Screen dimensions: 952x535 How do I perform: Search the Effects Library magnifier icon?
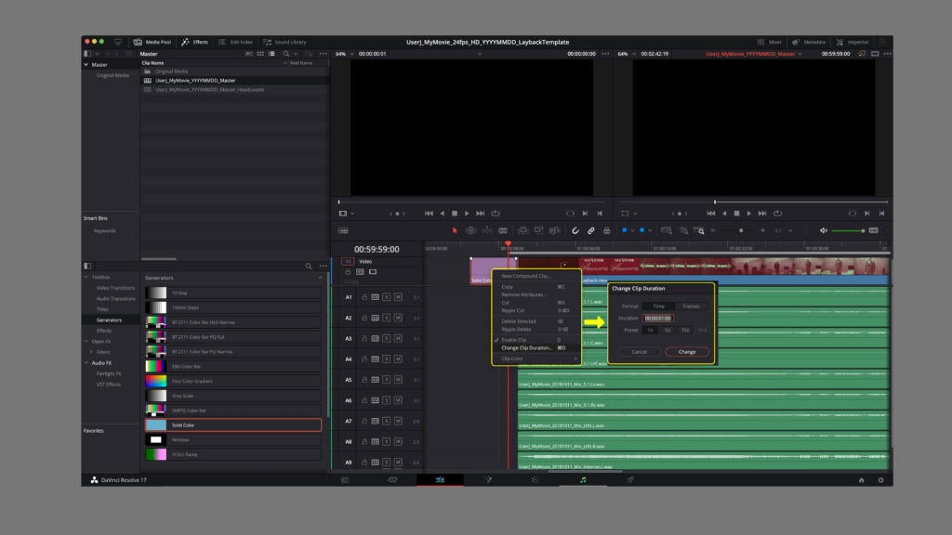[309, 267]
